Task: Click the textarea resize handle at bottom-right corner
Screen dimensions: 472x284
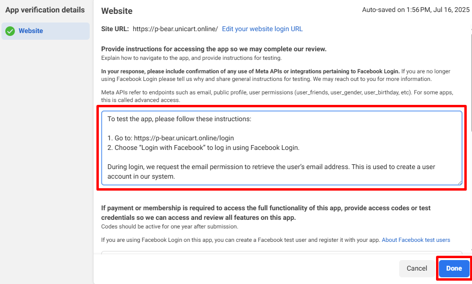Action: pos(460,182)
